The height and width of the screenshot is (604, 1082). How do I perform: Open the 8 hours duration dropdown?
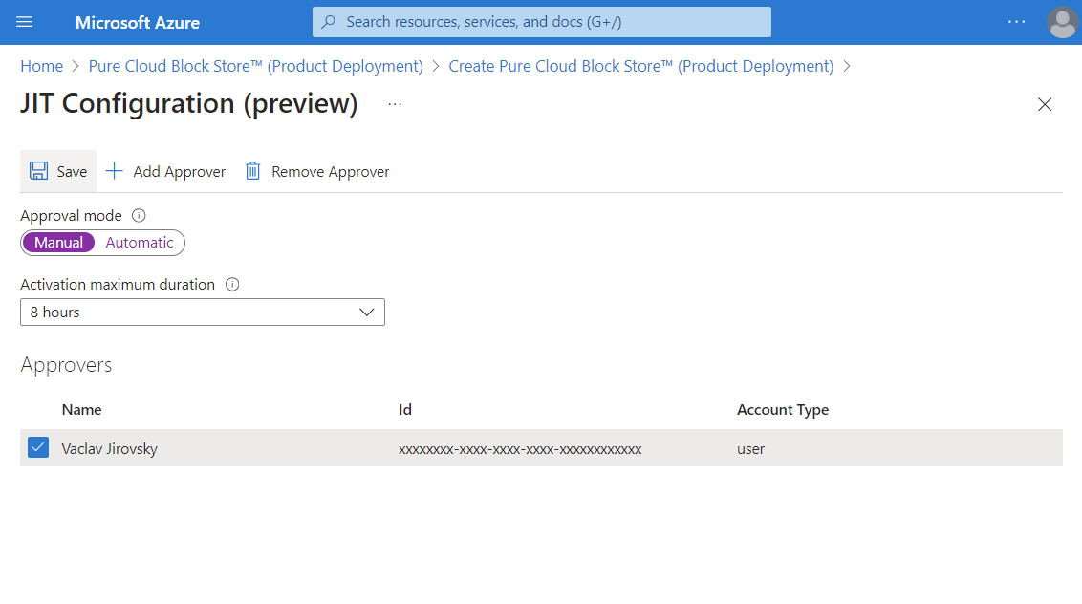pyautogui.click(x=203, y=312)
